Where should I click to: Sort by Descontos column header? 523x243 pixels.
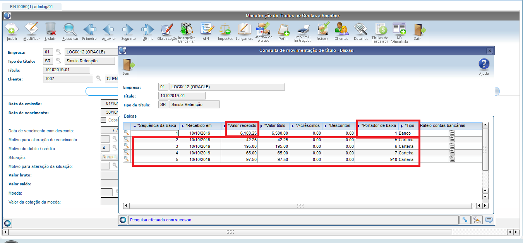(338, 126)
